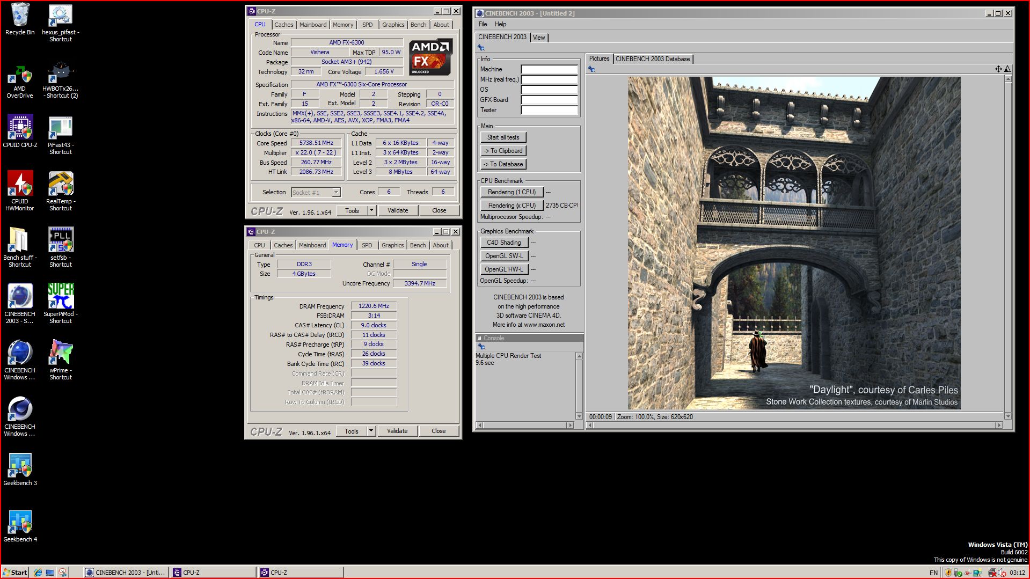The height and width of the screenshot is (579, 1030).
Task: Click GFX-Board input field
Action: click(x=549, y=100)
